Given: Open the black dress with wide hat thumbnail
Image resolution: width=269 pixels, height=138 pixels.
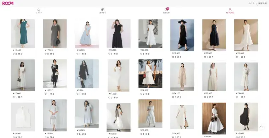Looking at the screenshot, I should (x=182, y=35).
